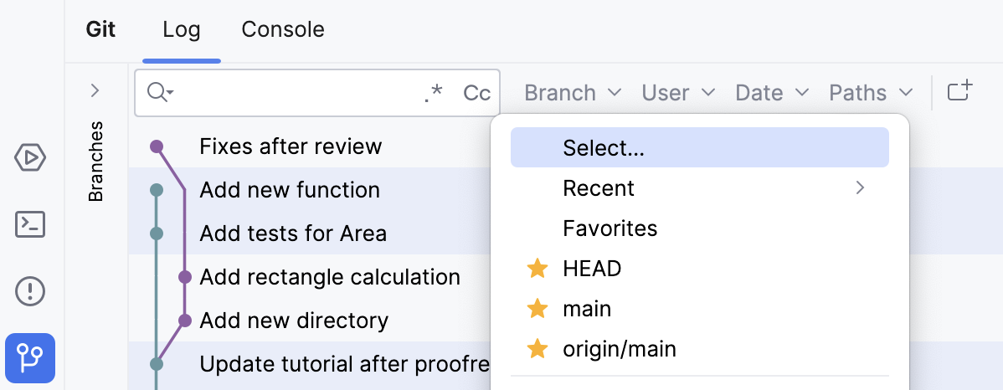Open the Problems tool window icon

pos(30,291)
